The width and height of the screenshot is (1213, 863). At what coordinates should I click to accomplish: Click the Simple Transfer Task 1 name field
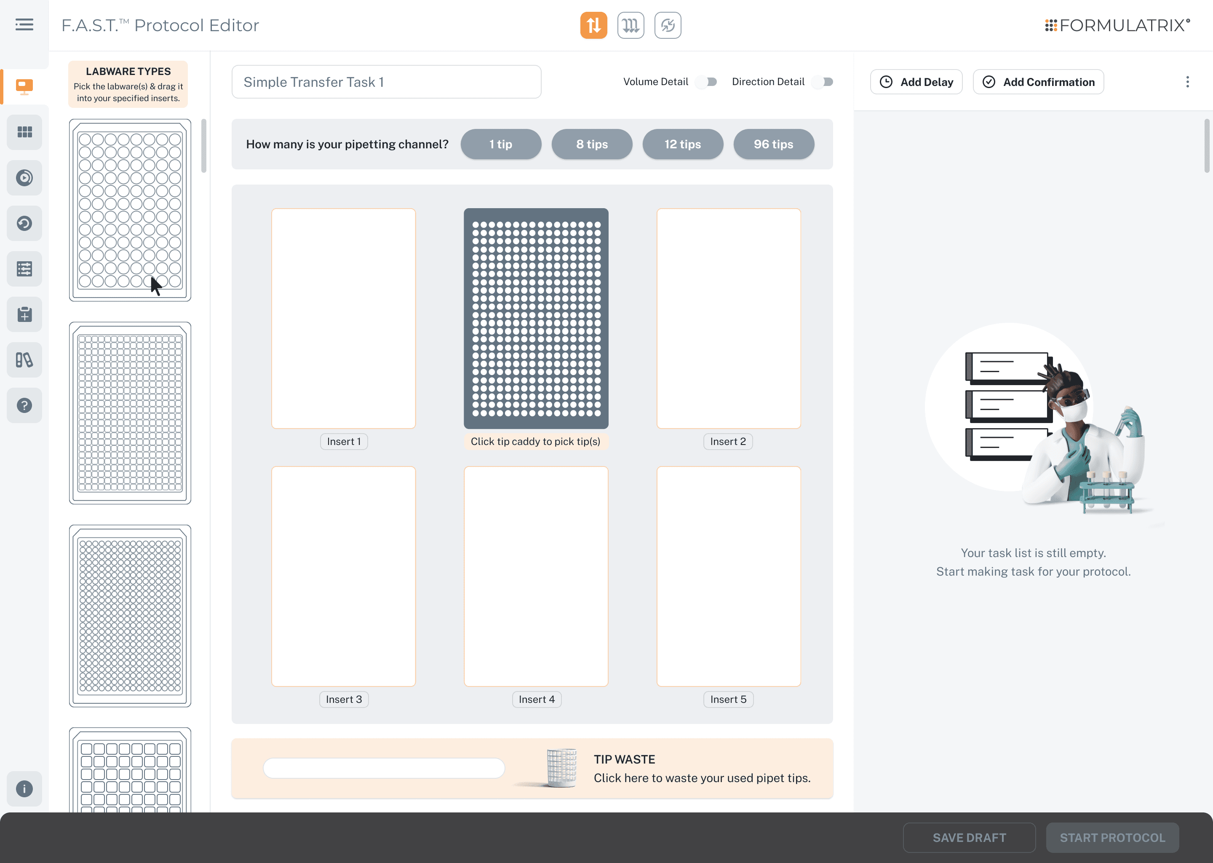click(386, 82)
